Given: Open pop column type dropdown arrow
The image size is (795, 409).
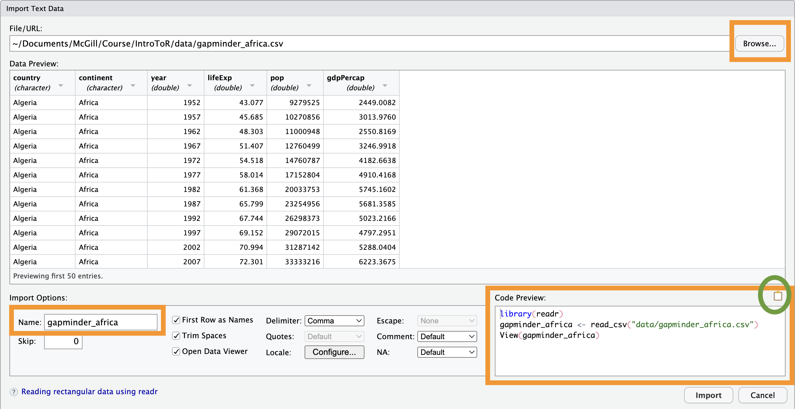Looking at the screenshot, I should [x=309, y=86].
